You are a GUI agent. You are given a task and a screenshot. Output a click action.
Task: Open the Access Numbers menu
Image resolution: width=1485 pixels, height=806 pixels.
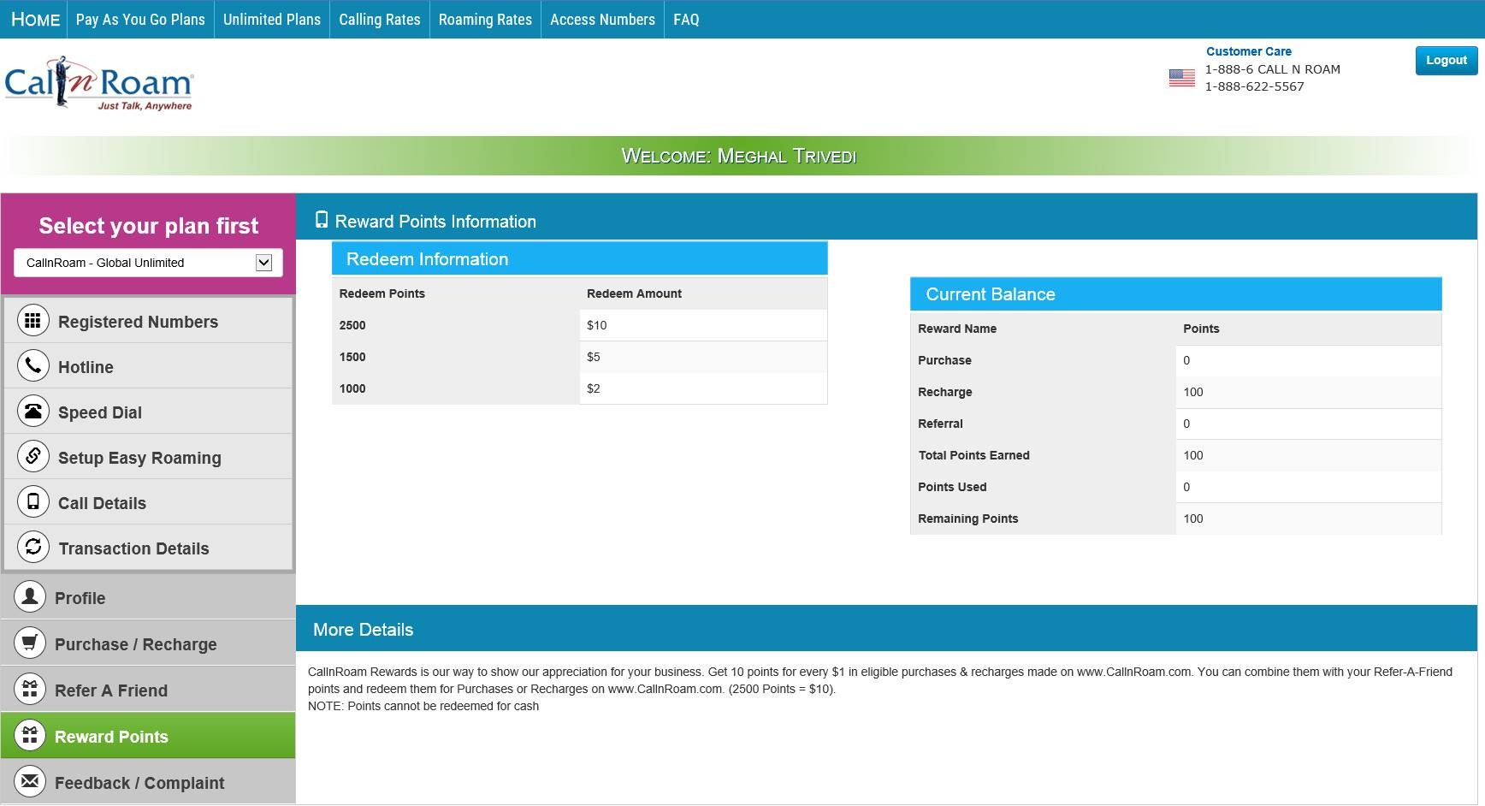point(602,19)
